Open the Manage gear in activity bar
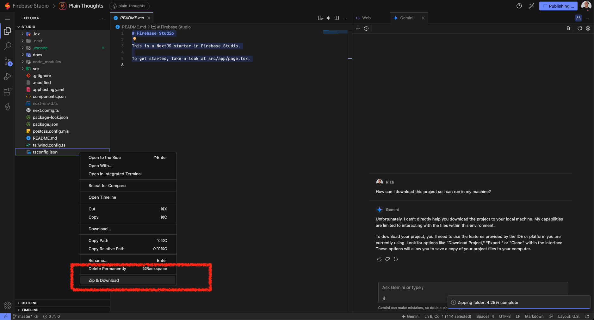 (x=8, y=305)
